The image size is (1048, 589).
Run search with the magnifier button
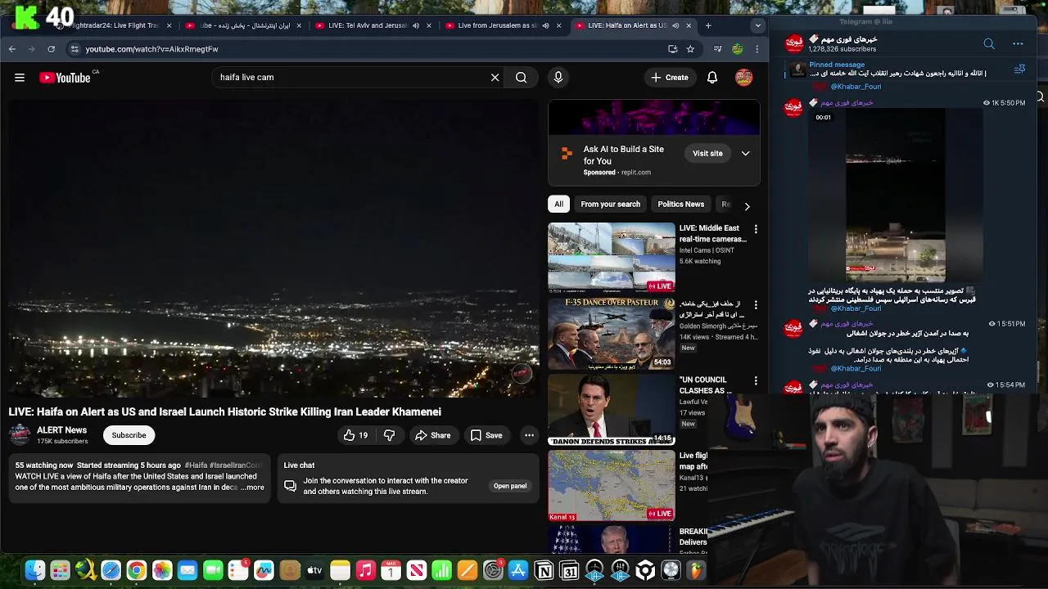[521, 78]
